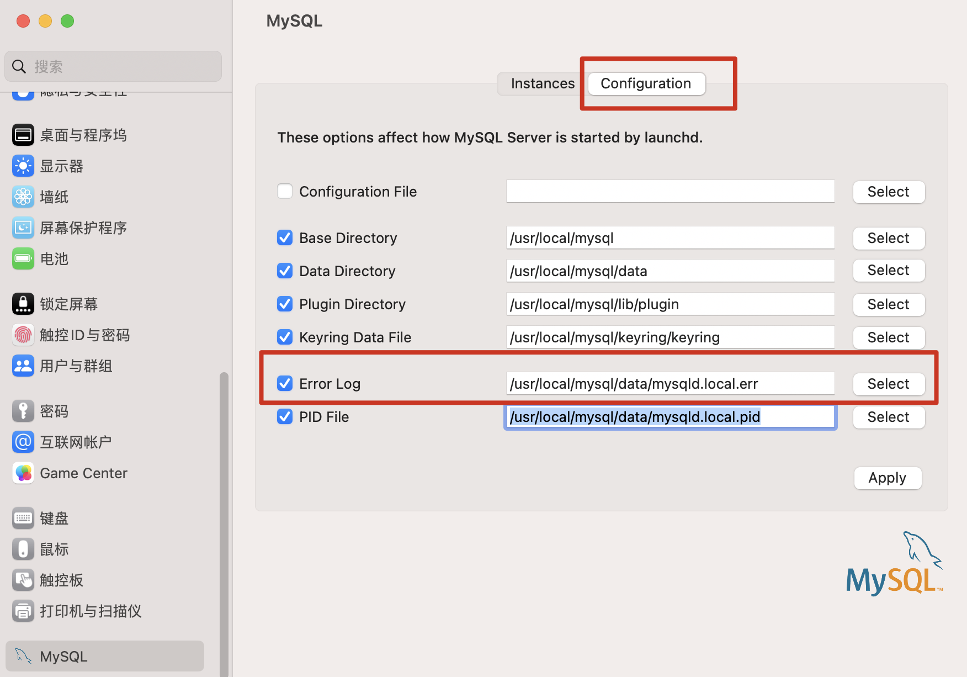
Task: Click Select for Base Directory
Action: click(x=889, y=238)
